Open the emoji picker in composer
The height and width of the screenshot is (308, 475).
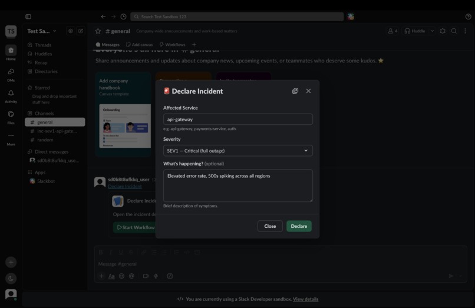pyautogui.click(x=121, y=276)
